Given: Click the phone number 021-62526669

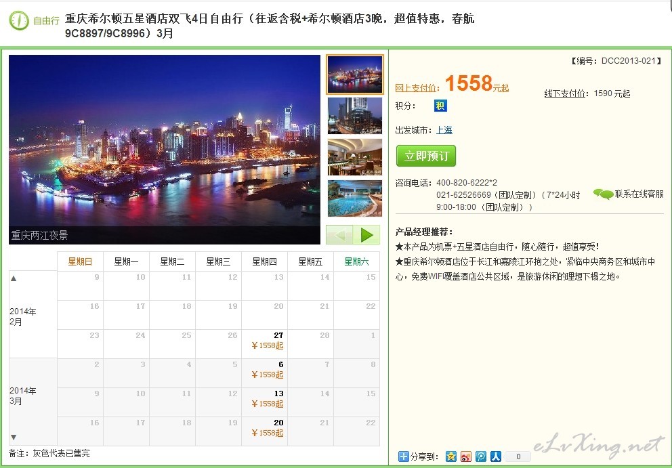Looking at the screenshot, I should click(x=463, y=195).
